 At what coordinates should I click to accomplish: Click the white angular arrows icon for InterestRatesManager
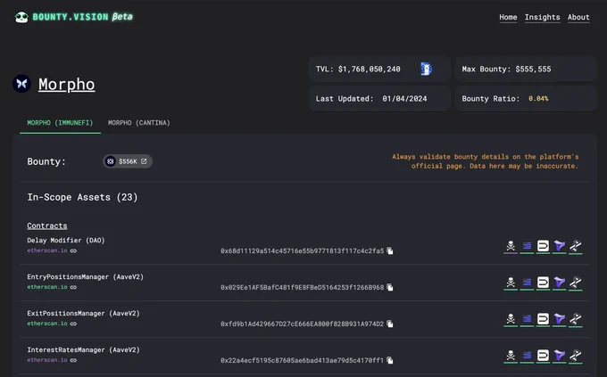pyautogui.click(x=576, y=356)
